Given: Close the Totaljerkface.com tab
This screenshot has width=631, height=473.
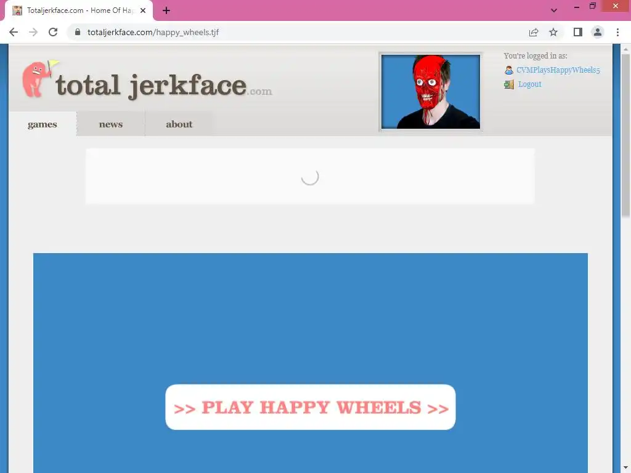Looking at the screenshot, I should (x=143, y=11).
